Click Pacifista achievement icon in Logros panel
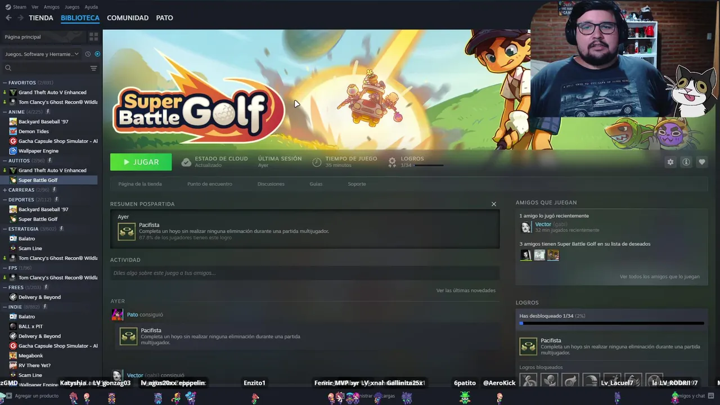The width and height of the screenshot is (720, 405). click(x=528, y=346)
